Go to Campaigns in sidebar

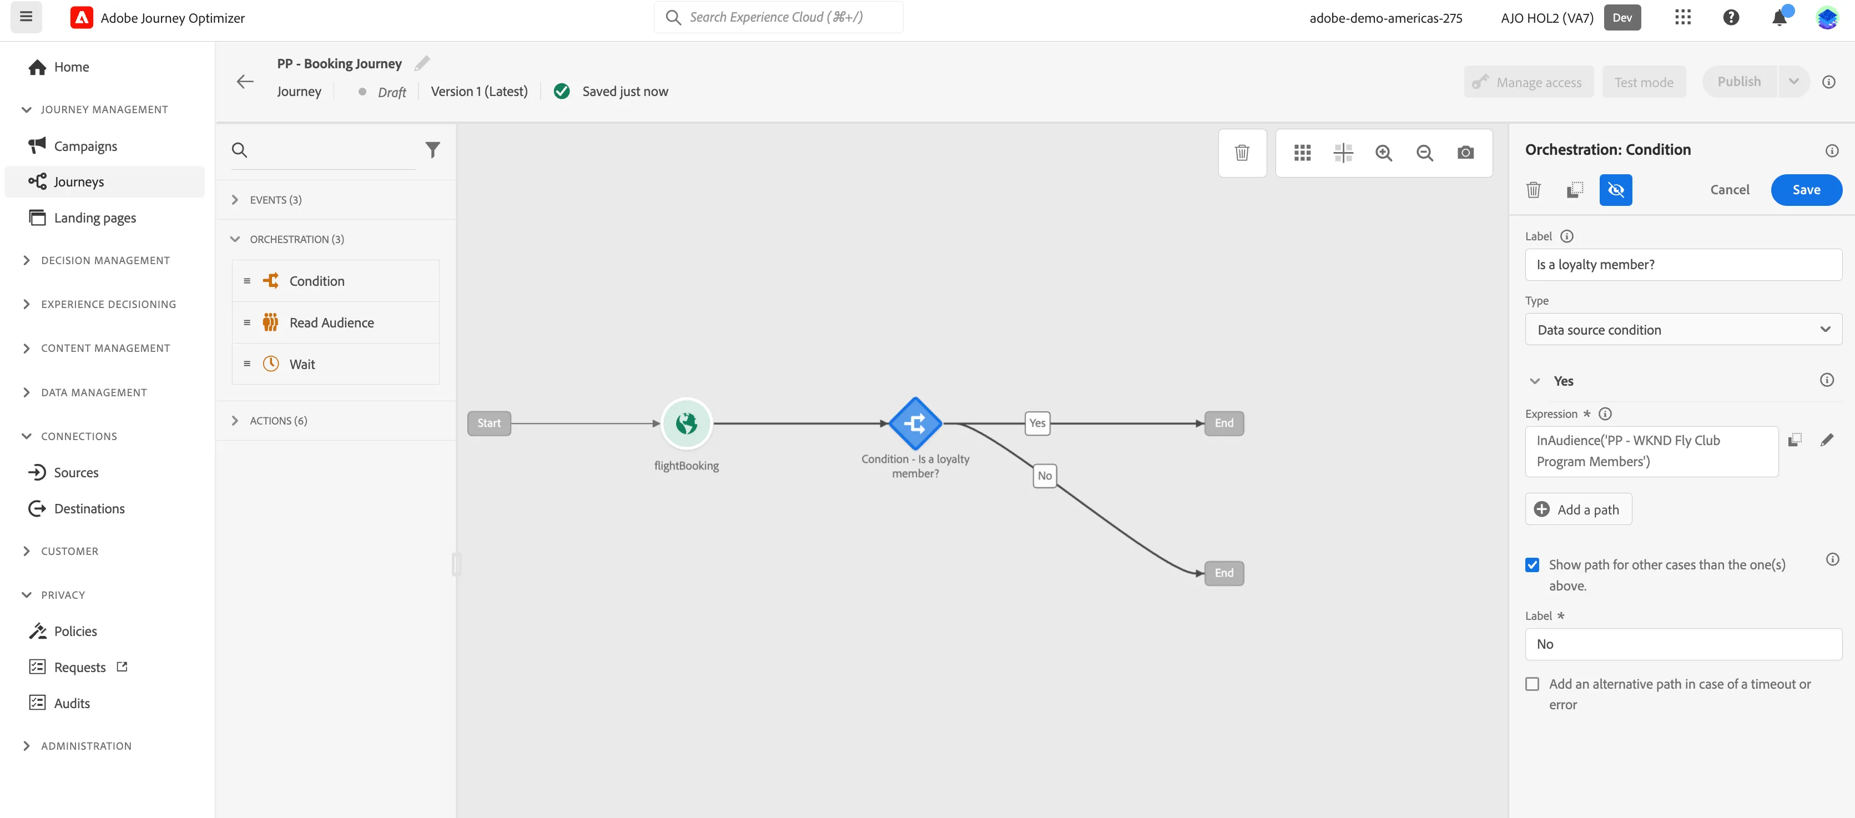click(x=85, y=146)
